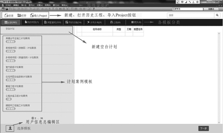Switch to 我的项目(7) tab

(x=32, y=22)
